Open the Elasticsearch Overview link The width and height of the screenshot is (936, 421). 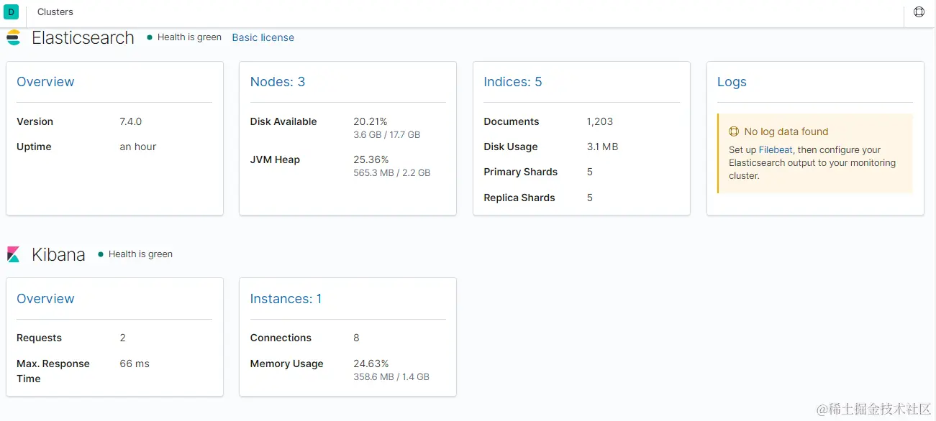tap(45, 82)
